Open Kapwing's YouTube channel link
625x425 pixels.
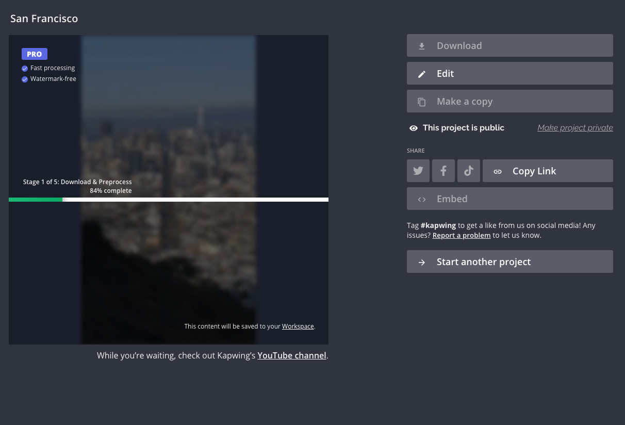[291, 355]
